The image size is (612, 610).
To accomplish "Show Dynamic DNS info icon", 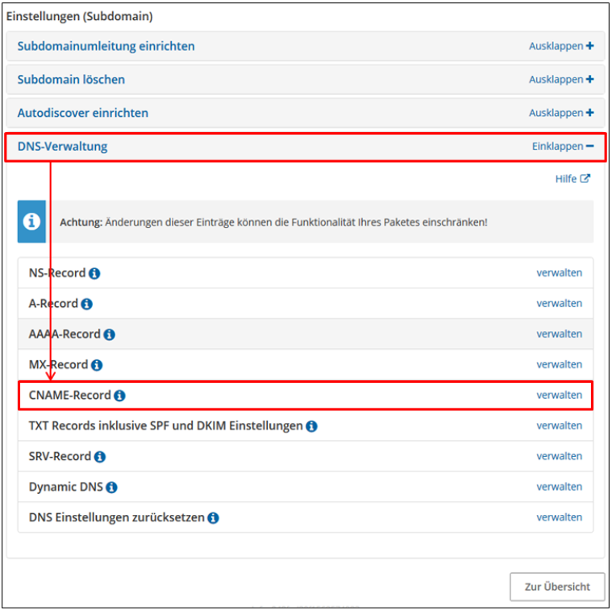I will (111, 488).
